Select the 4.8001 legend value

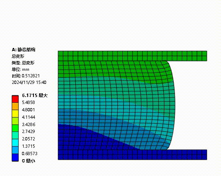(28, 110)
